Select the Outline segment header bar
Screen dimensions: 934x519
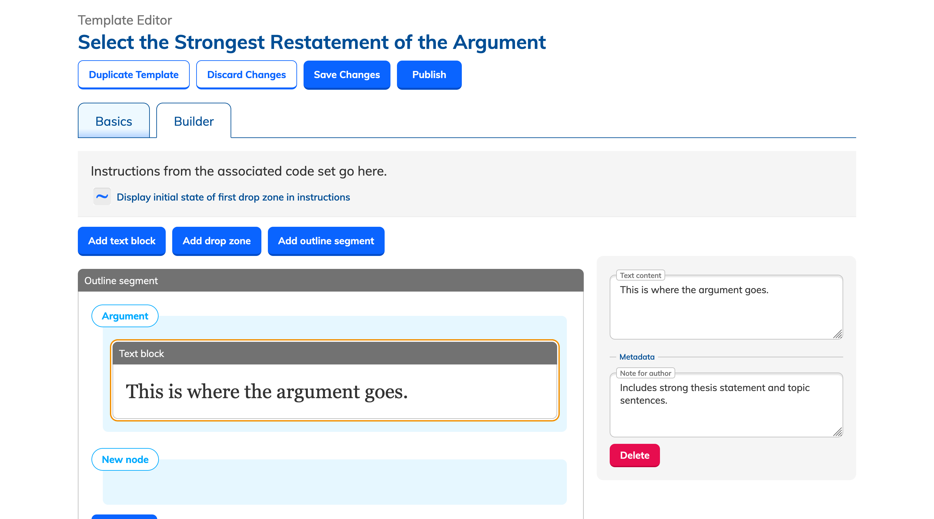click(330, 281)
